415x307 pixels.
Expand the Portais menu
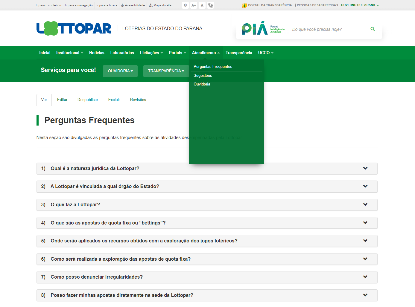(177, 53)
